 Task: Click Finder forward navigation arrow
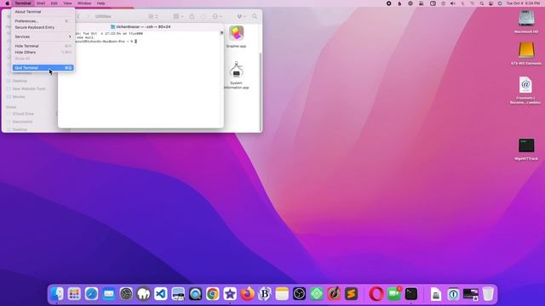click(88, 16)
